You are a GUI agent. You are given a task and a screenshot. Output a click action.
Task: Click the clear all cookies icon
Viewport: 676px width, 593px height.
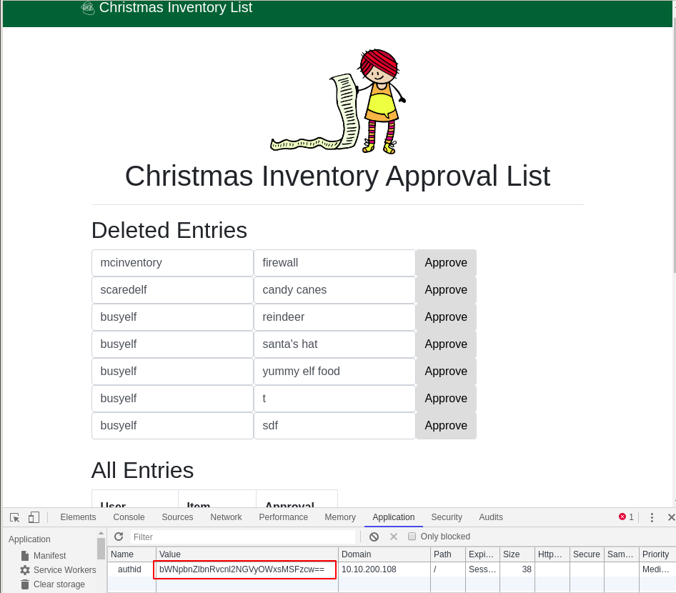(374, 537)
